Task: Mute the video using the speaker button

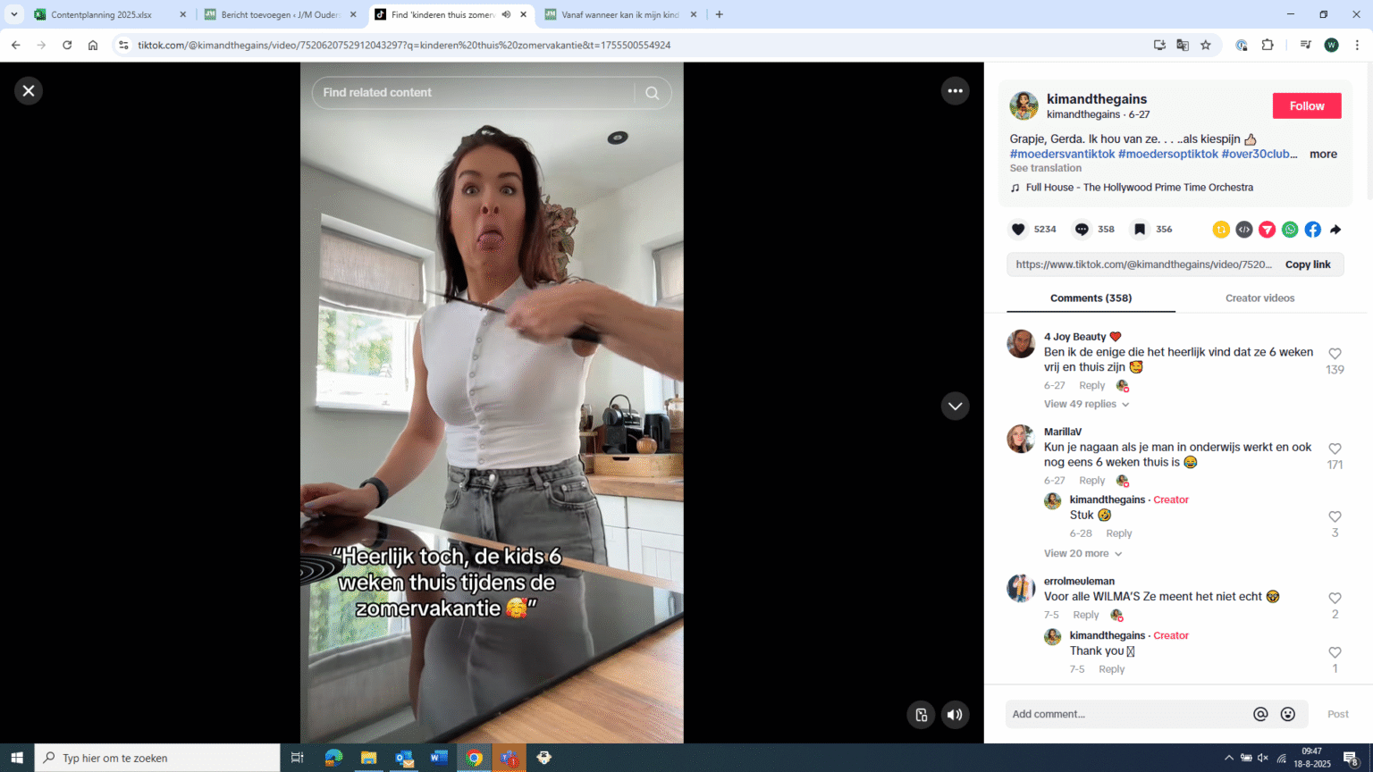Action: [x=955, y=714]
